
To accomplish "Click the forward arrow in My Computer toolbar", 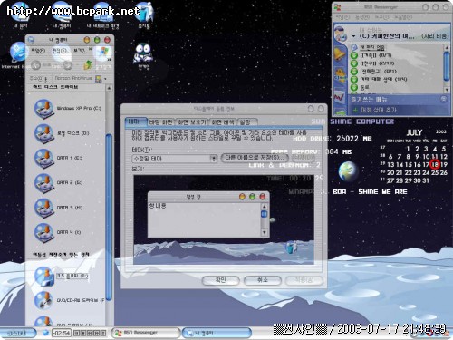I will pyautogui.click(x=68, y=65).
